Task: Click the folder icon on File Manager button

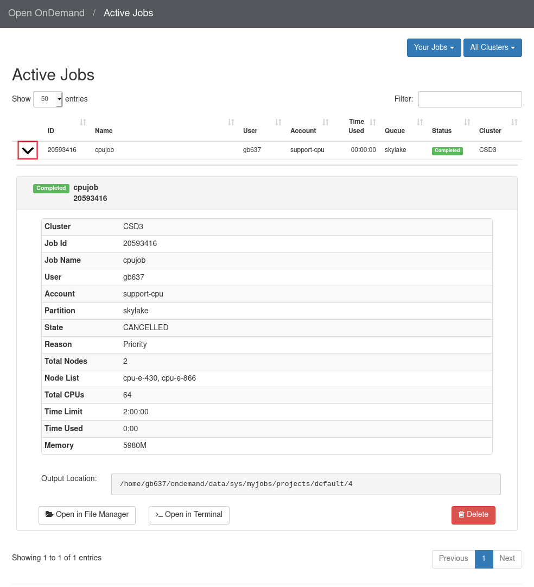Action: click(48, 515)
